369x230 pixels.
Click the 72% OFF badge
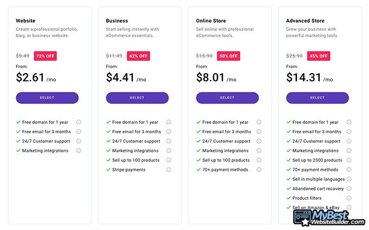pos(45,56)
